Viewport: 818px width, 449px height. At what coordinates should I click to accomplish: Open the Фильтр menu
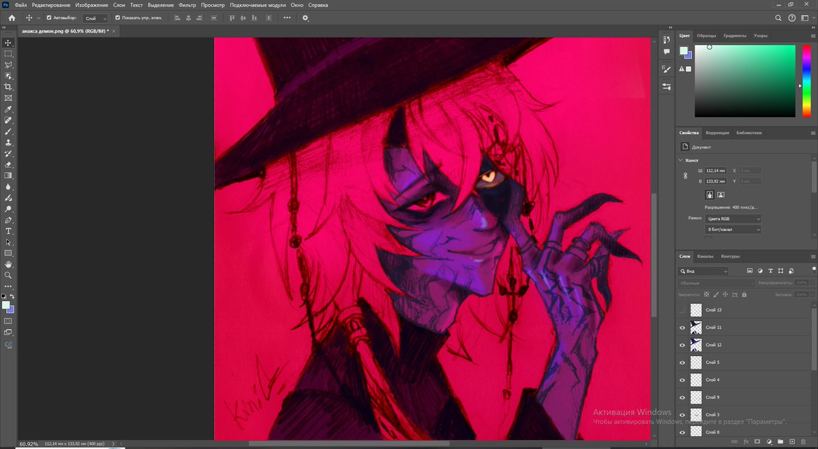[187, 5]
